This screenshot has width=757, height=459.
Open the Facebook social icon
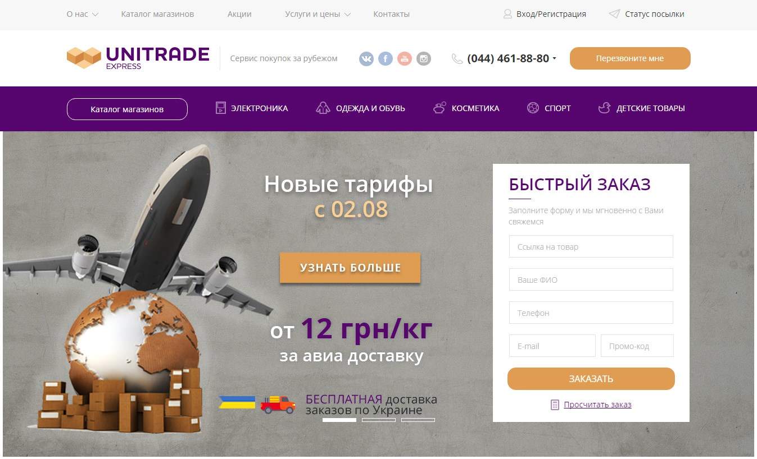tap(386, 58)
